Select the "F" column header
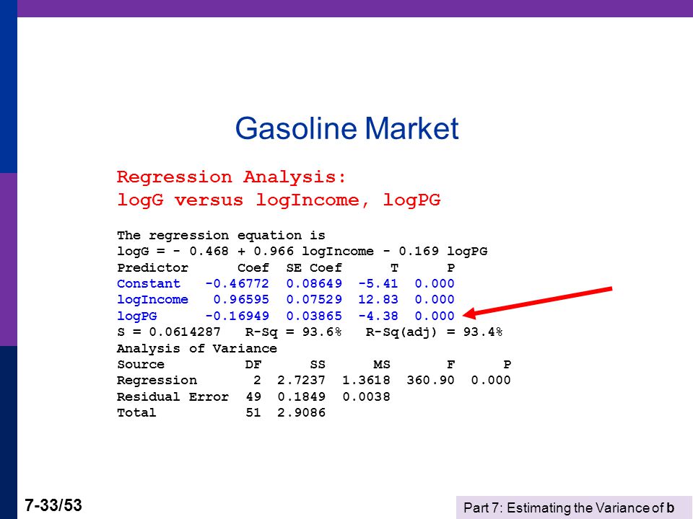The width and height of the screenshot is (693, 519). (x=450, y=365)
